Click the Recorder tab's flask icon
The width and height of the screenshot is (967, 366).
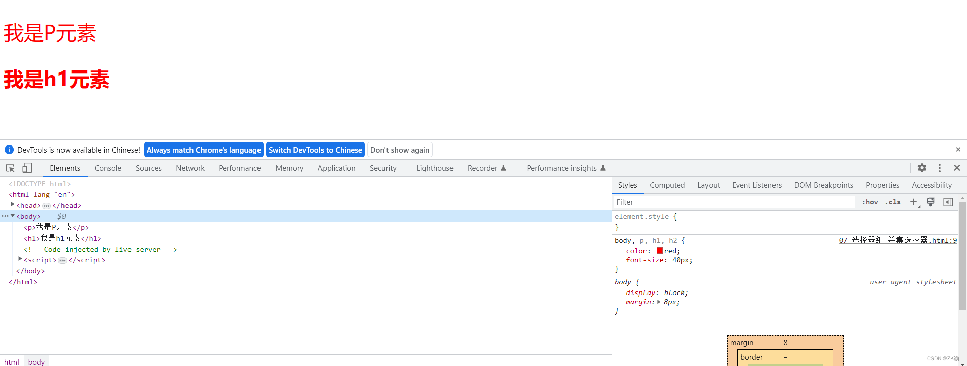pyautogui.click(x=503, y=168)
